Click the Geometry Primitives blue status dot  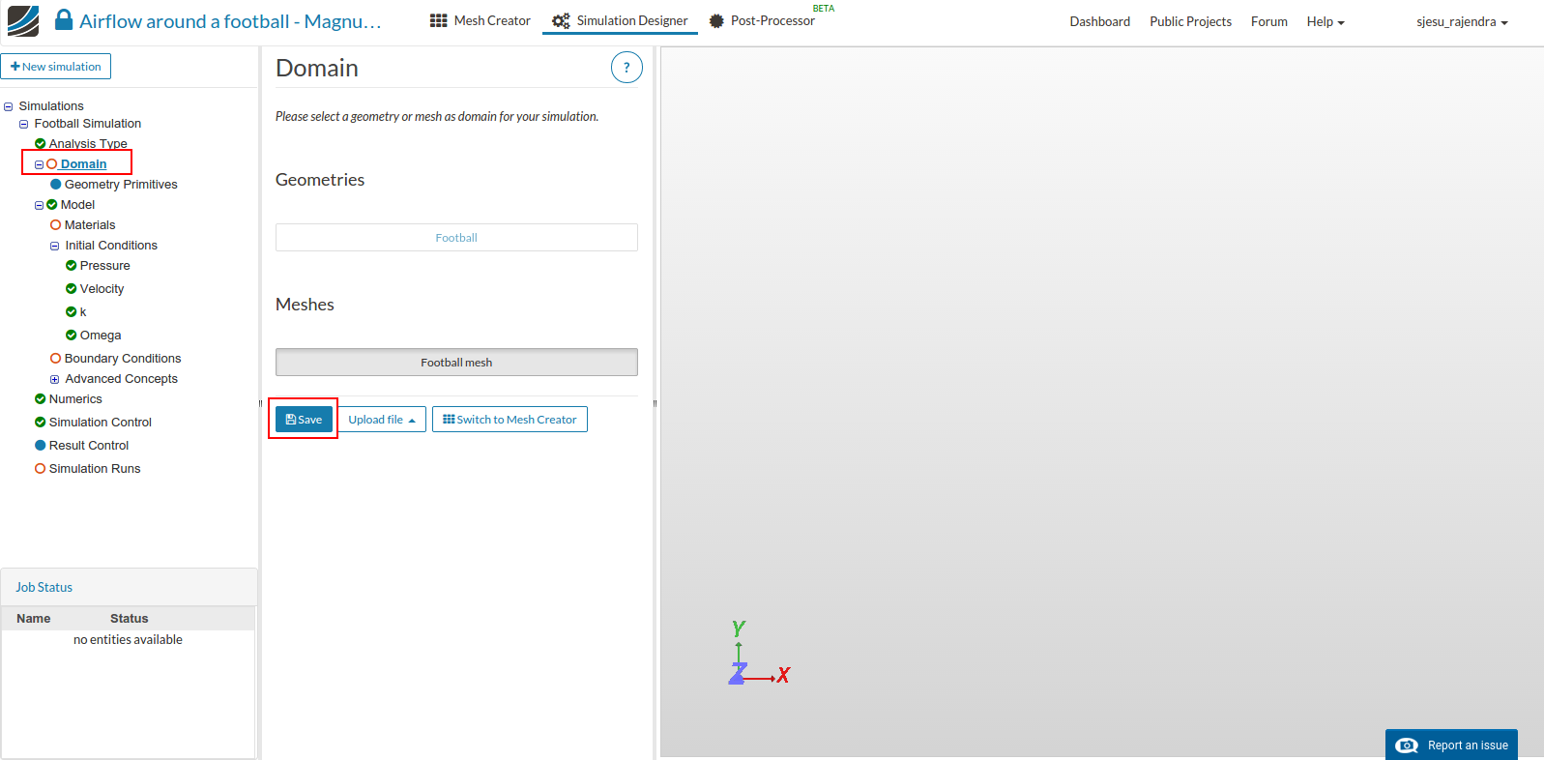point(56,185)
